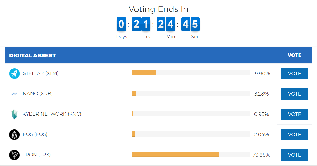317x166 pixels.
Task: Click the countdown hours digits
Action: tap(141, 24)
